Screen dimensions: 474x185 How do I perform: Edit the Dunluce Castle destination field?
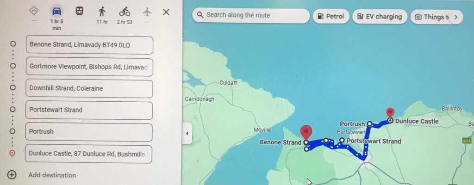pyautogui.click(x=88, y=154)
